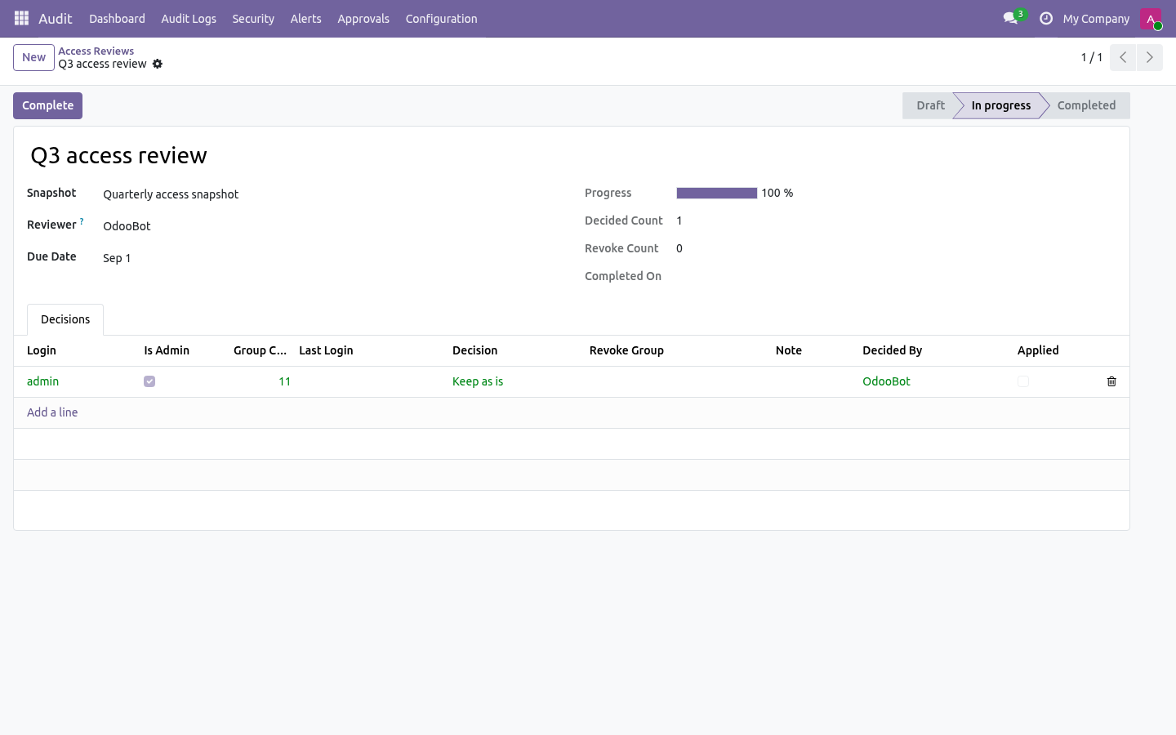Open the conversations chat icon
The image size is (1176, 735).
(x=1010, y=18)
